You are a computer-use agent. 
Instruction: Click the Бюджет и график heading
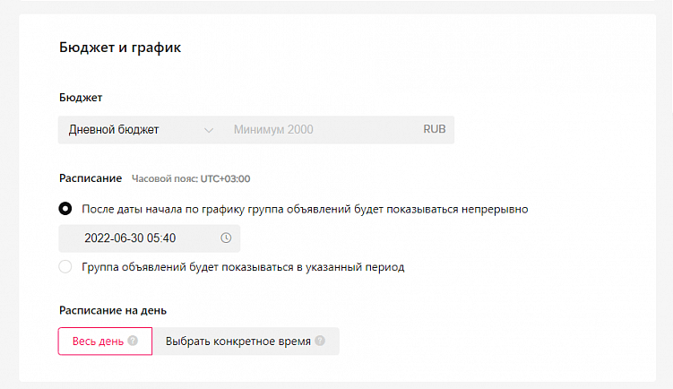pos(120,48)
